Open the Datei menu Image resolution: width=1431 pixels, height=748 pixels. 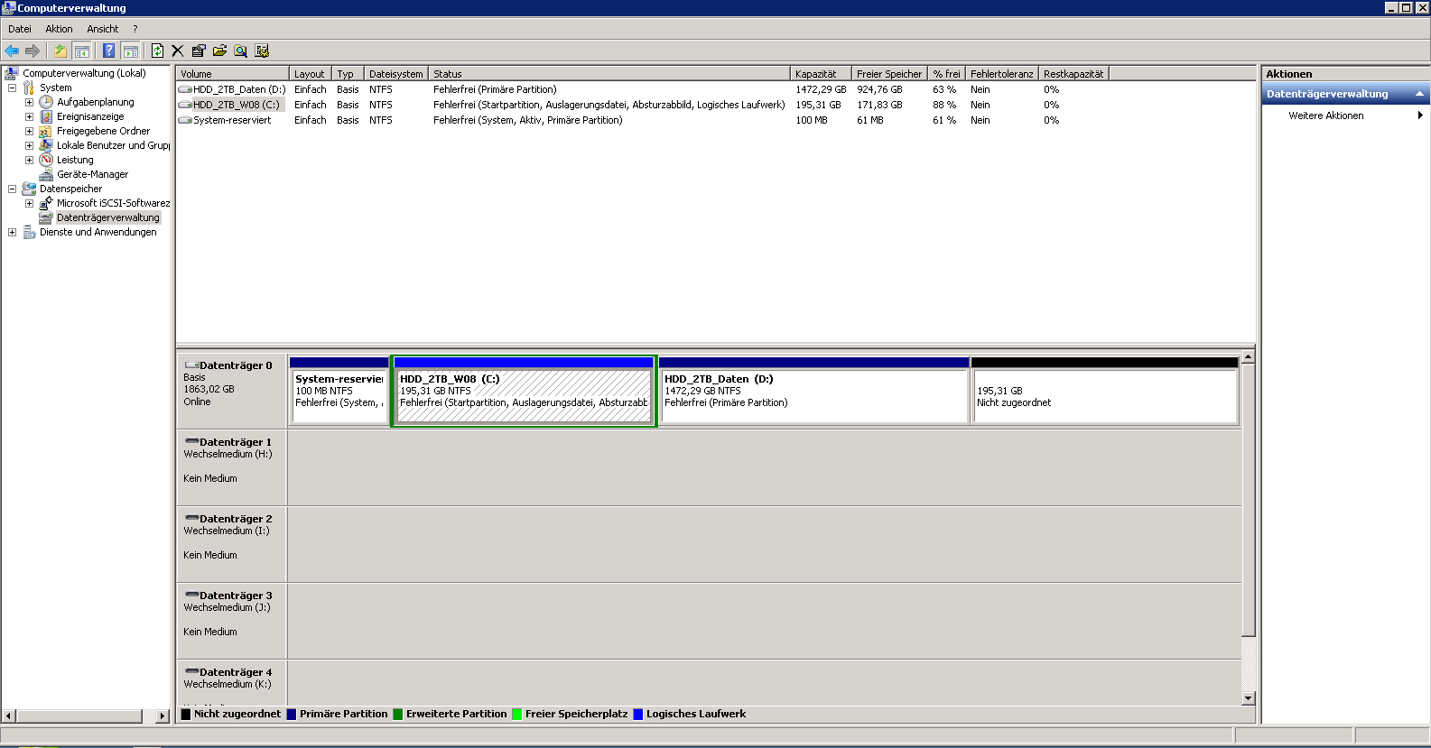tap(20, 29)
